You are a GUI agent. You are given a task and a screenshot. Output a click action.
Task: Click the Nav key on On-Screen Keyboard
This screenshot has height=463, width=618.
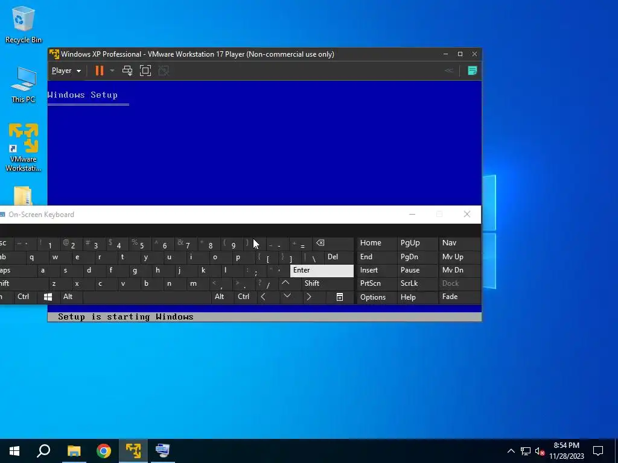pos(459,244)
